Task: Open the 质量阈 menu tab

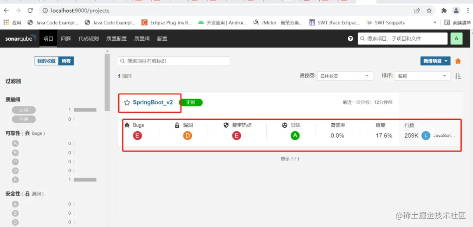Action: [x=142, y=38]
